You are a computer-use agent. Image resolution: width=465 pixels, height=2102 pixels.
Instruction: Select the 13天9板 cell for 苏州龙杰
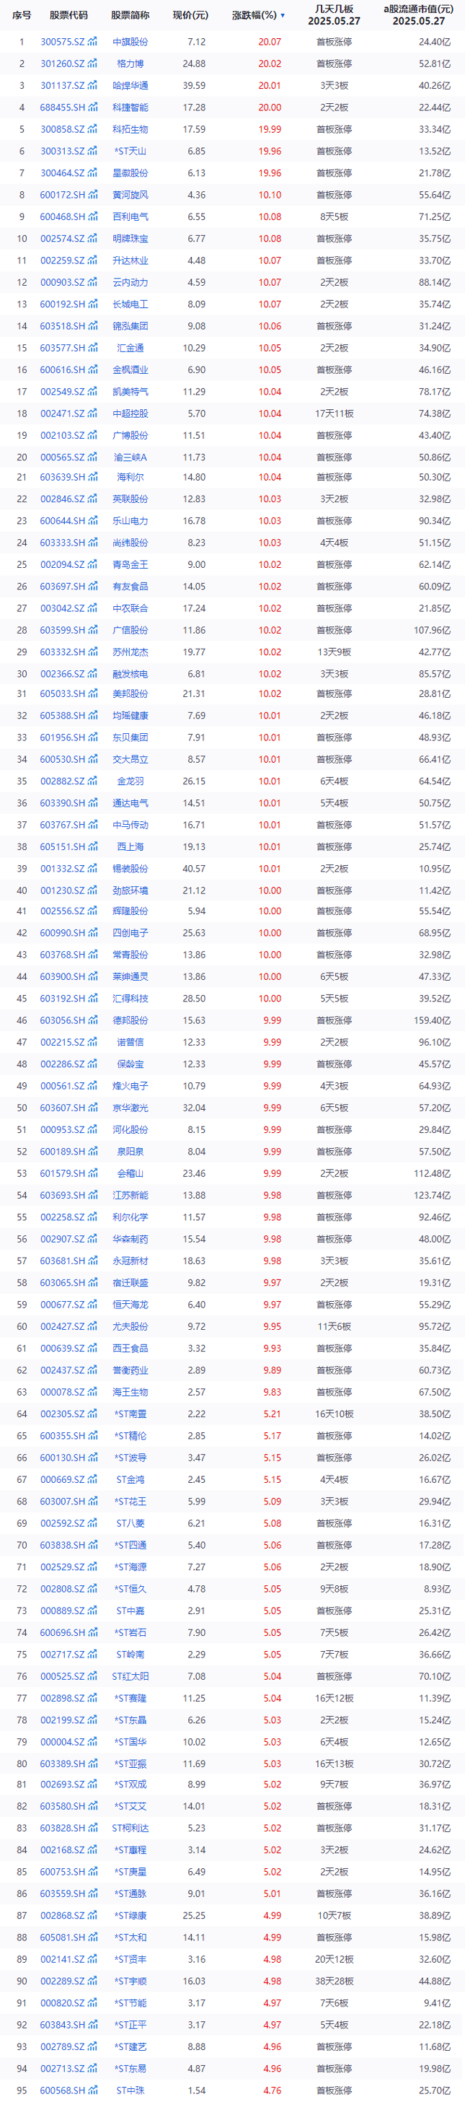[334, 652]
